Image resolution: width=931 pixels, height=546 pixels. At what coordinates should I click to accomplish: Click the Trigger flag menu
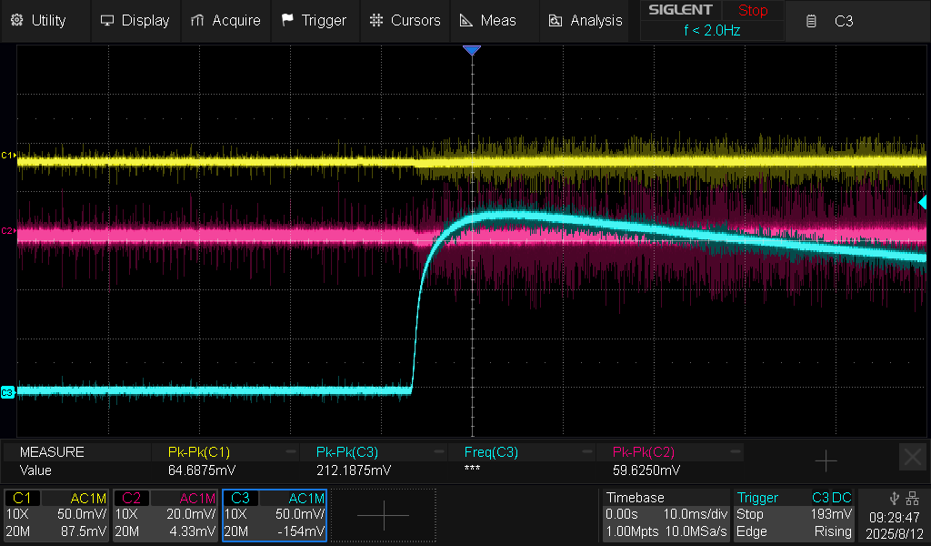314,20
